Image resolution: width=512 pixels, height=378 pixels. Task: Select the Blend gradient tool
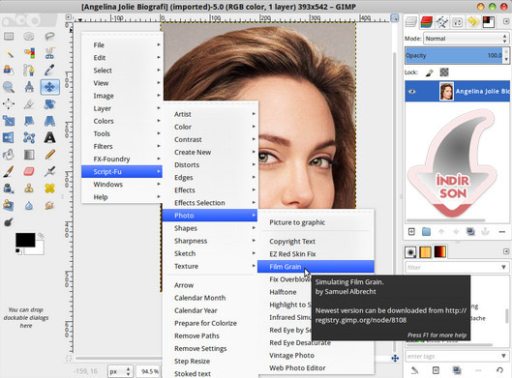click(x=29, y=155)
